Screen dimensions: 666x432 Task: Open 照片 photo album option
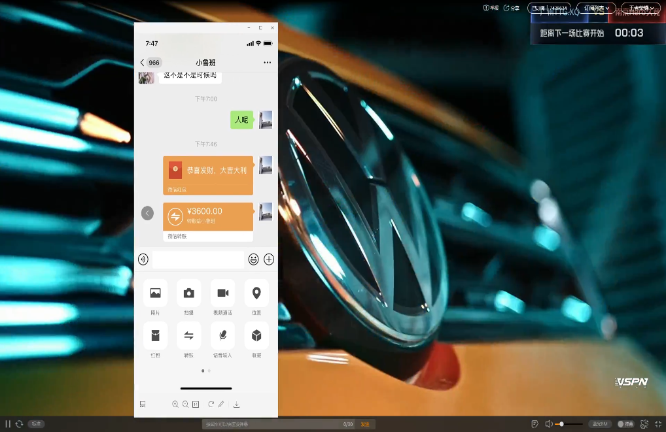[x=156, y=297]
